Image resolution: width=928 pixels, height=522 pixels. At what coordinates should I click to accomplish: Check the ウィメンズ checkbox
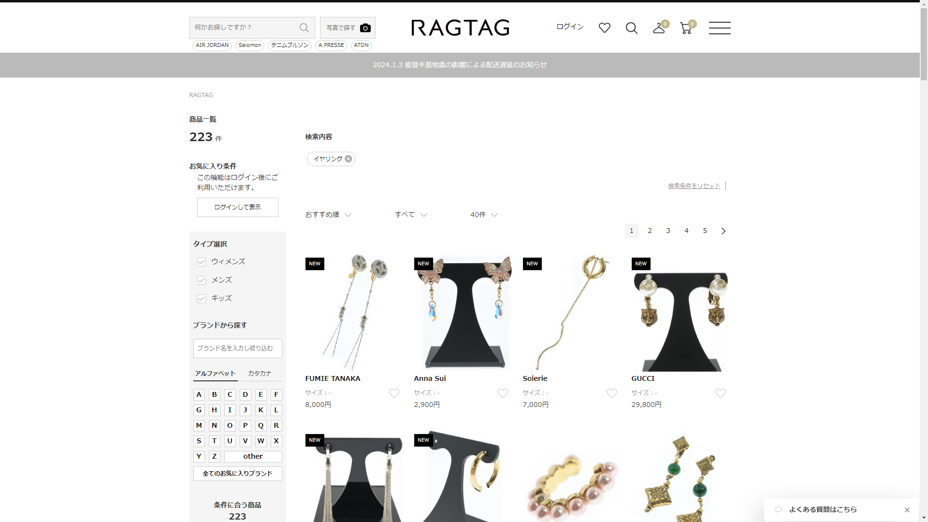[202, 262]
